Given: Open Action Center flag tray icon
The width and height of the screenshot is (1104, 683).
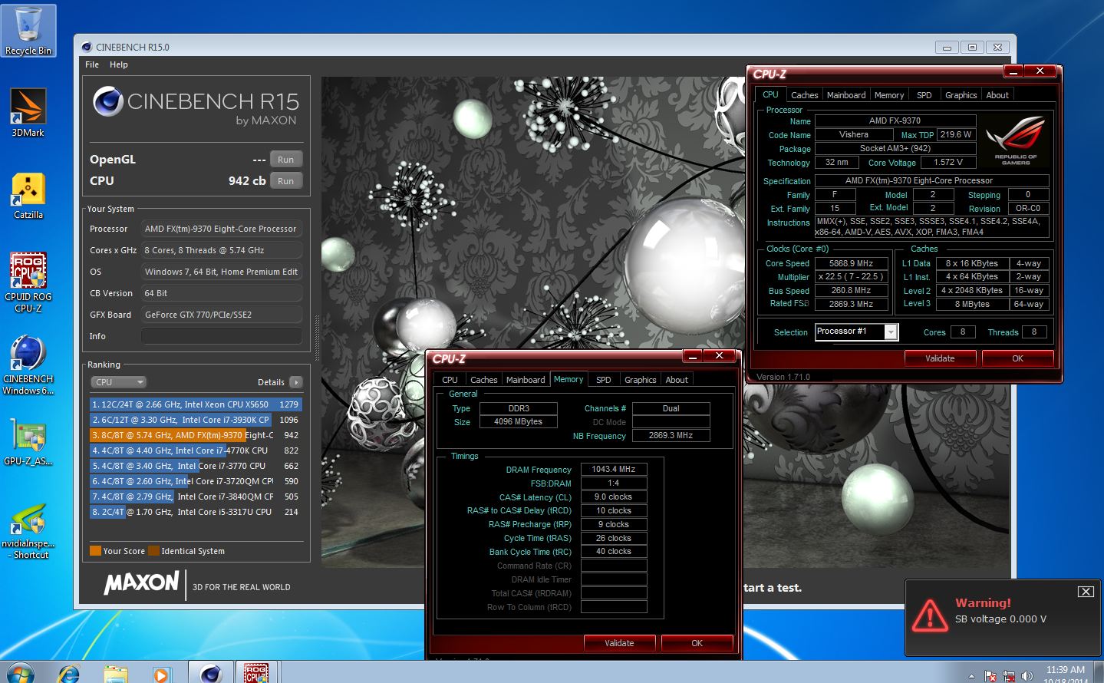Looking at the screenshot, I should click(x=990, y=676).
